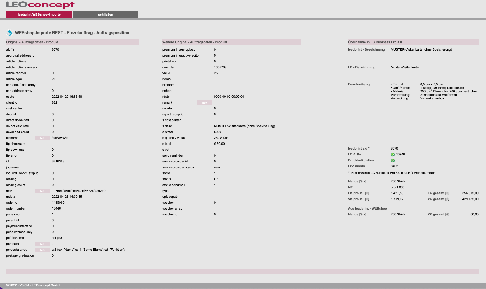This screenshot has height=289, width=486.
Task: Click client id value 822
Action: pyautogui.click(x=55, y=102)
